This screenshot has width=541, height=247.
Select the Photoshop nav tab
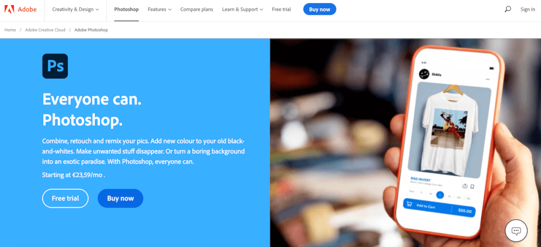126,9
